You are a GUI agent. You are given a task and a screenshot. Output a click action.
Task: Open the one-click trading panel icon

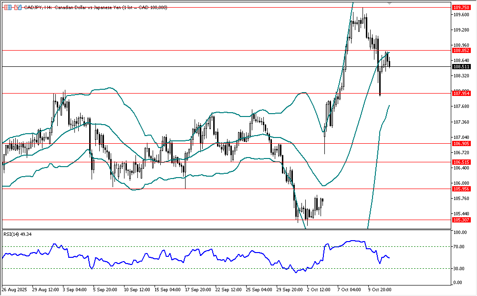pyautogui.click(x=17, y=8)
